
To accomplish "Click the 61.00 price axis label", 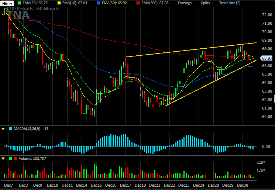I will (x=267, y=108).
